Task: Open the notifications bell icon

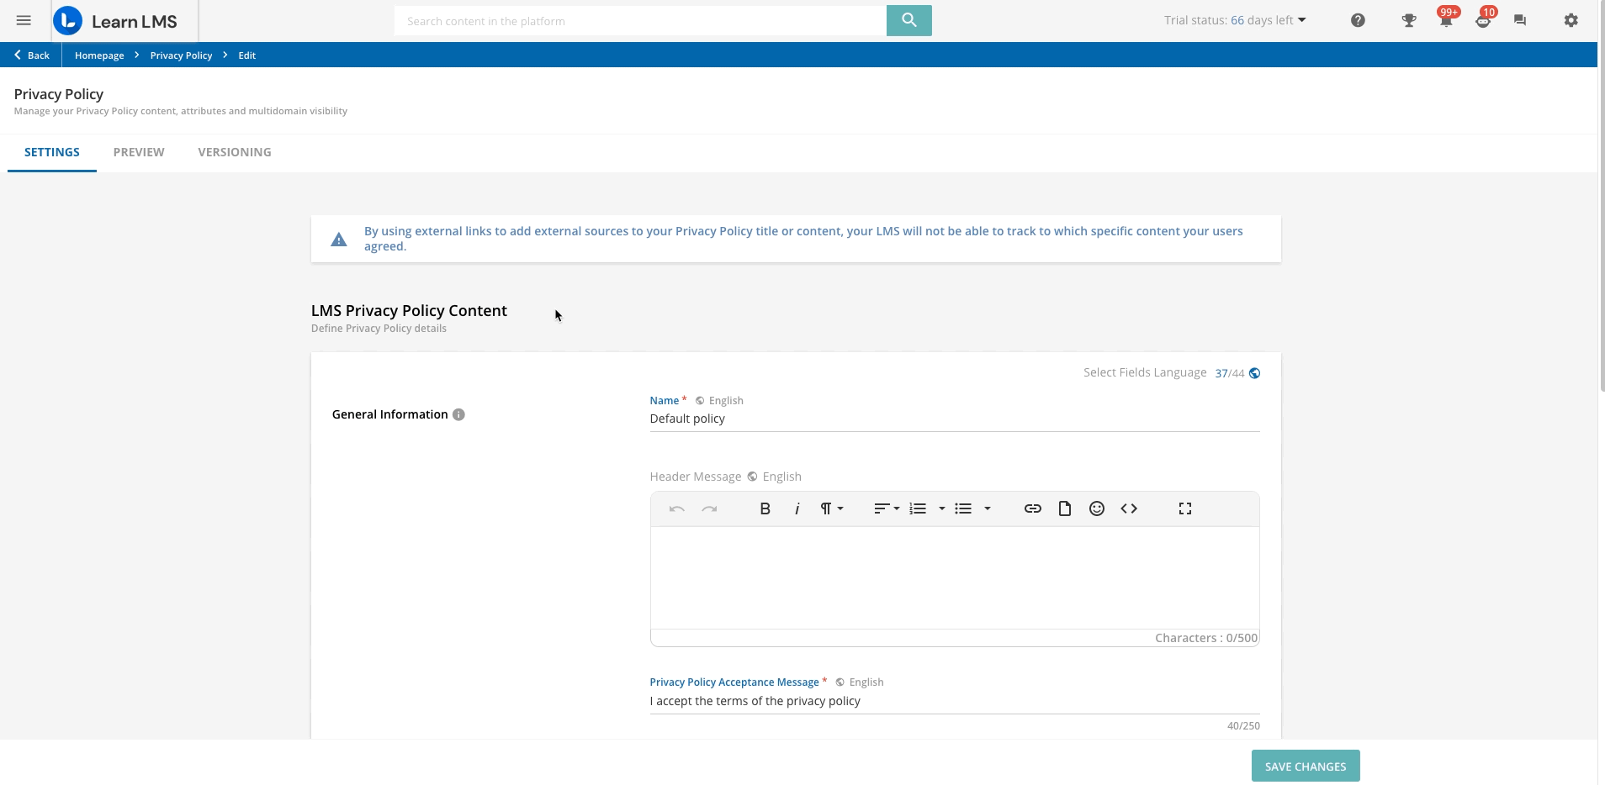Action: tap(1446, 21)
